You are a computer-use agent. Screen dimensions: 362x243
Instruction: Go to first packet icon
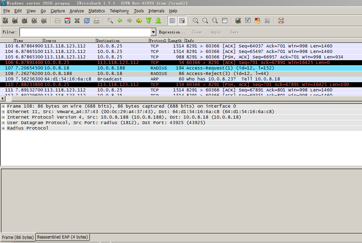(149, 21)
